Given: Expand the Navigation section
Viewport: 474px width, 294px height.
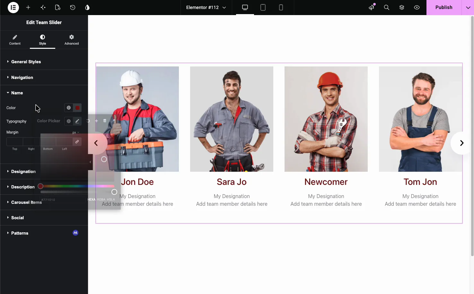Looking at the screenshot, I should (44, 77).
